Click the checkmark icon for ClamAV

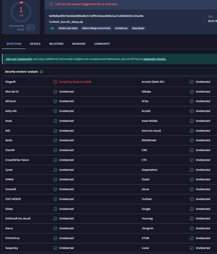[x=55, y=150]
